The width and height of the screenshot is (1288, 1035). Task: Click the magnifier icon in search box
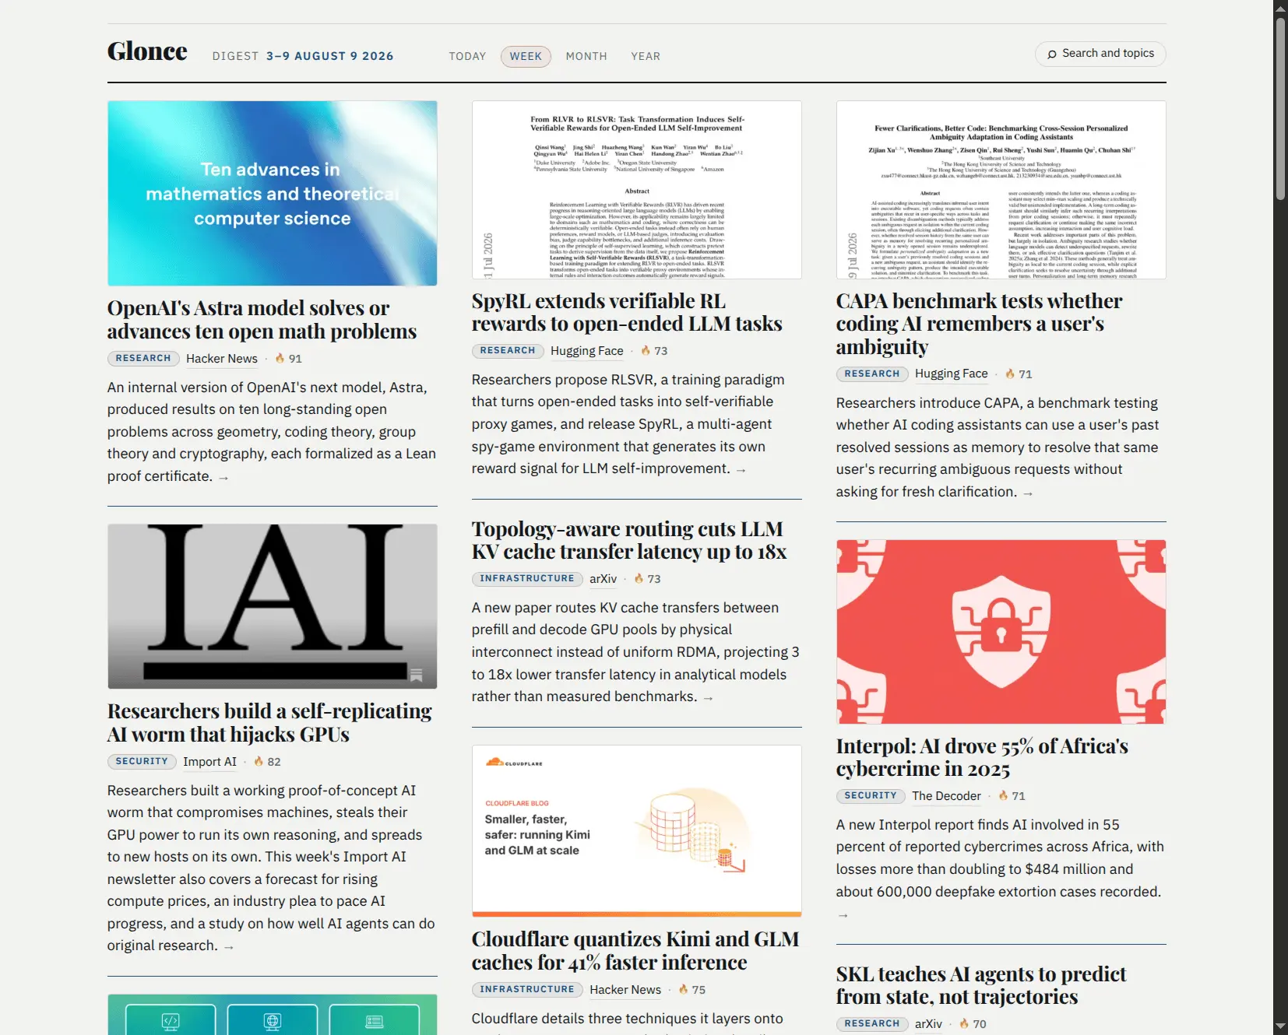click(x=1052, y=54)
